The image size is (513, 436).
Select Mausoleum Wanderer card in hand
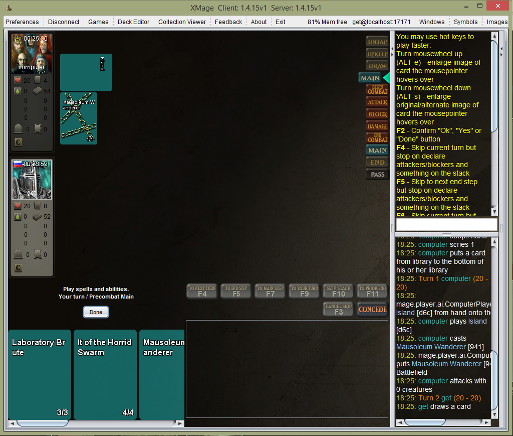162,374
